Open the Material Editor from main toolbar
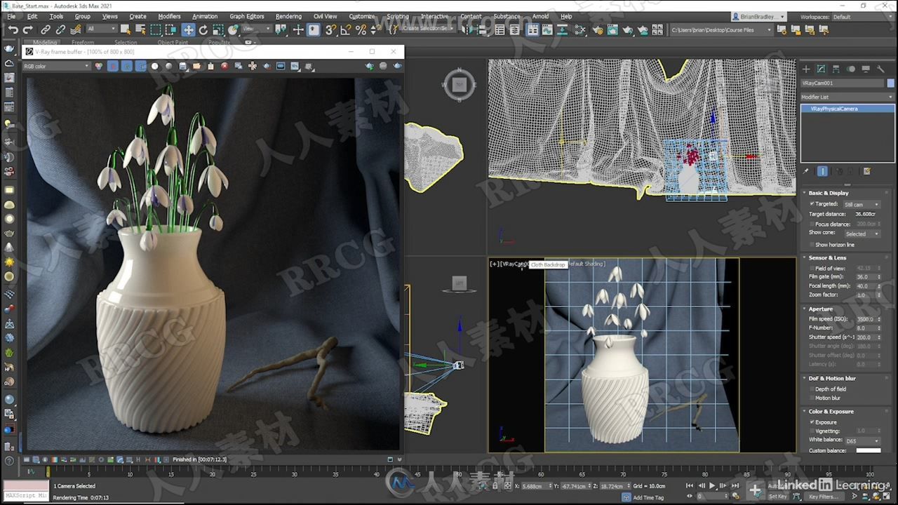 pos(580,29)
